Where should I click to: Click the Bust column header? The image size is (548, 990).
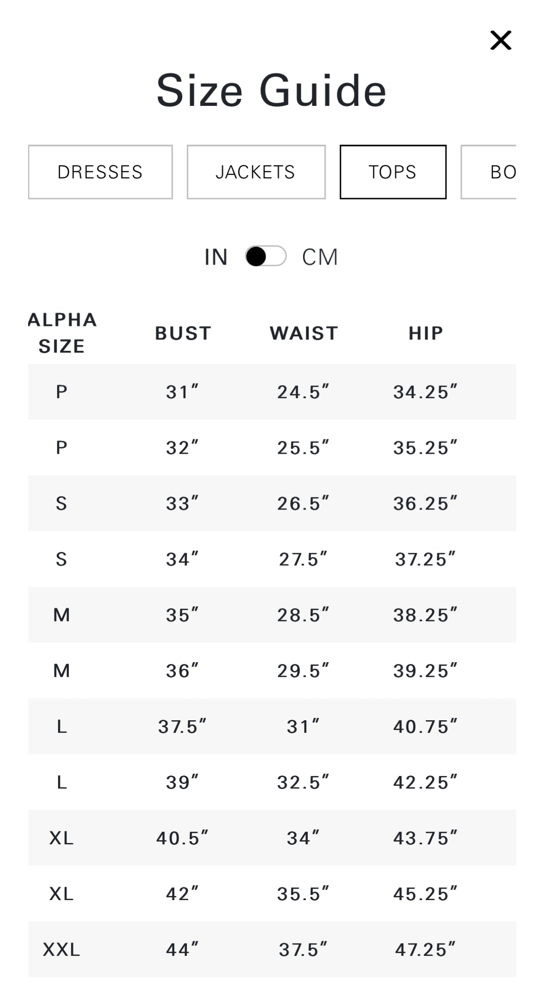pyautogui.click(x=183, y=333)
